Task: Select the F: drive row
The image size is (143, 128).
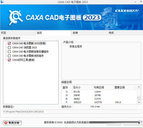Action: tap(99, 103)
